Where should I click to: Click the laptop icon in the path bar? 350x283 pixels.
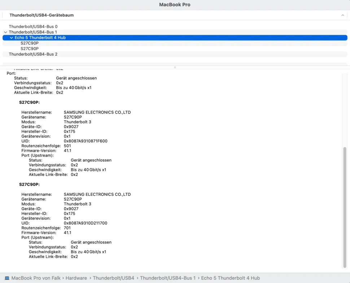[x=7, y=278]
